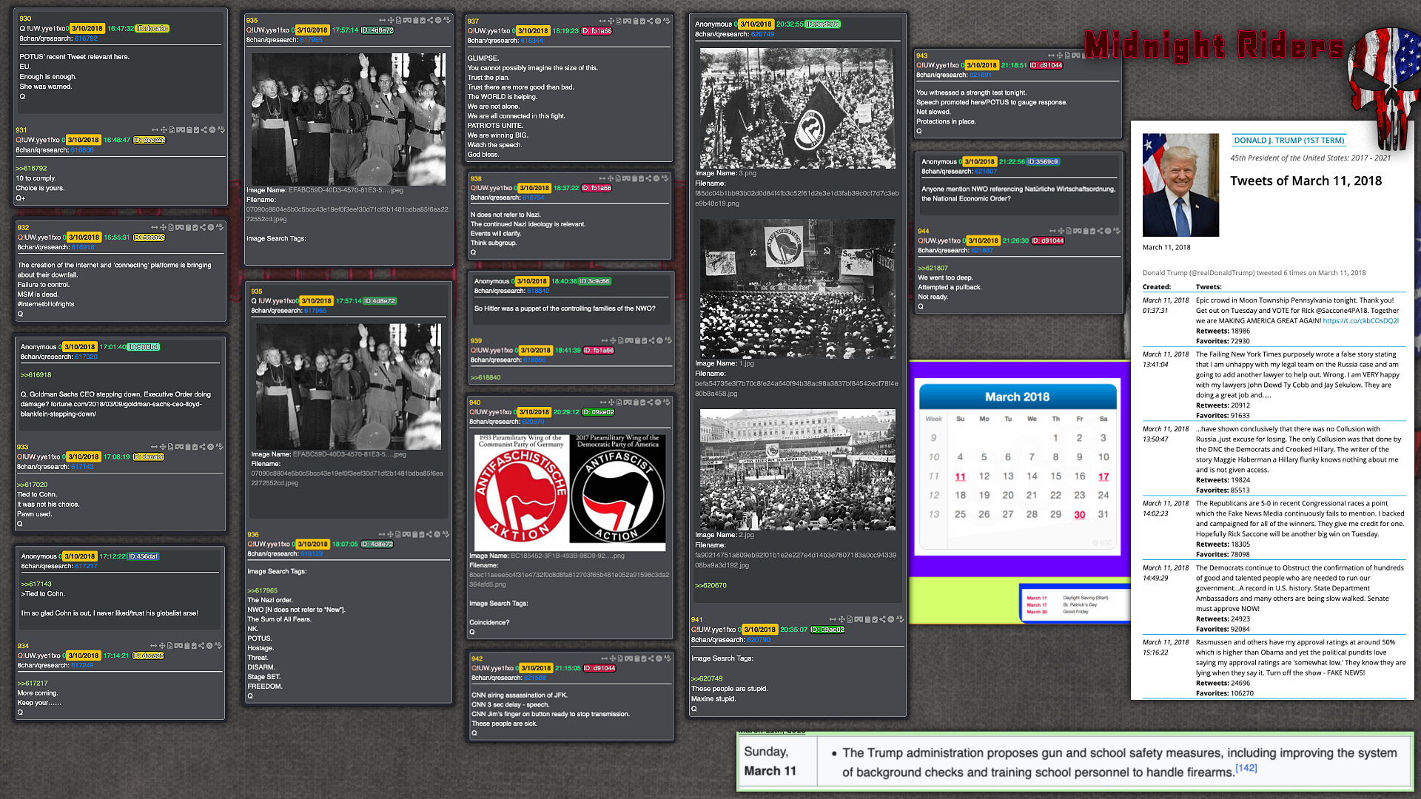Open the outdoor crowd image named 2.jpg

[x=797, y=470]
